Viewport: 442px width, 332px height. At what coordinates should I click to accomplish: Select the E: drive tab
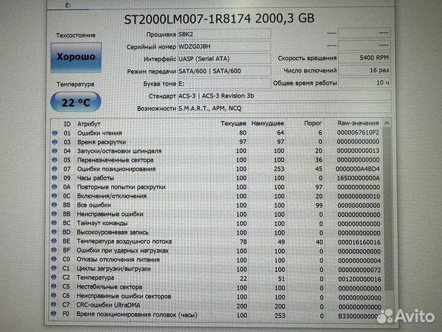[x=68, y=5]
